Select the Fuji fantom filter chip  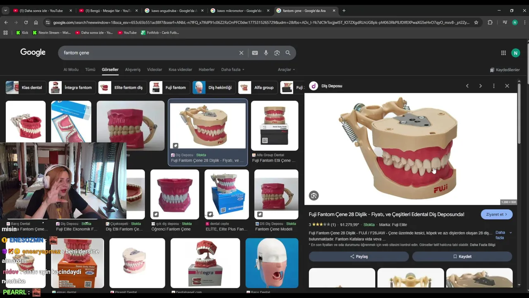coord(169,87)
